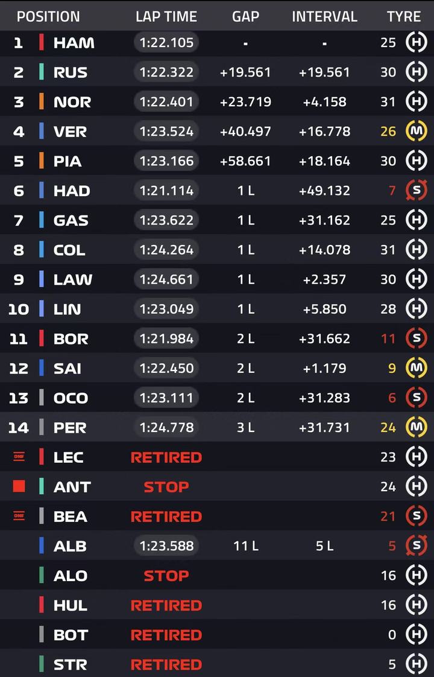Screen dimensions: 434x677
Task: Click the DNF icon beside BEA
Action: 19,516
